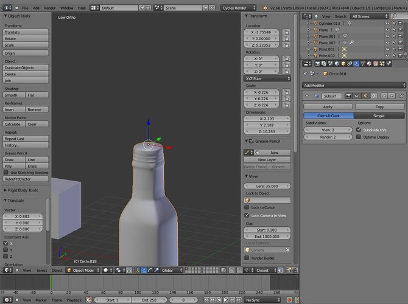
Task: Select the rotate manipulator arc icon
Action: pyautogui.click(x=150, y=270)
